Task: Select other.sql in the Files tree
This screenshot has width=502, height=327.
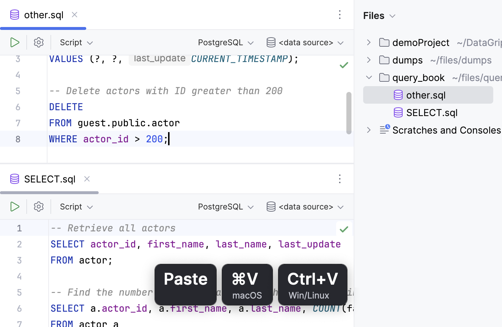Action: pos(428,95)
